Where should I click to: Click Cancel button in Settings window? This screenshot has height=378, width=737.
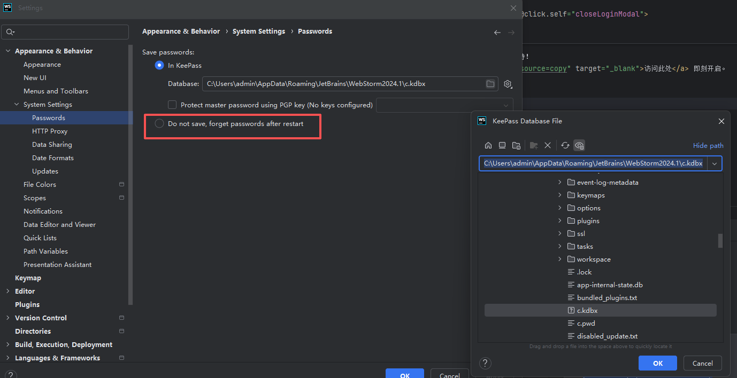[449, 374]
